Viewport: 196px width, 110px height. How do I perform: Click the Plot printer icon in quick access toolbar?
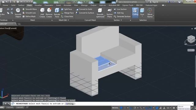(18, 2)
